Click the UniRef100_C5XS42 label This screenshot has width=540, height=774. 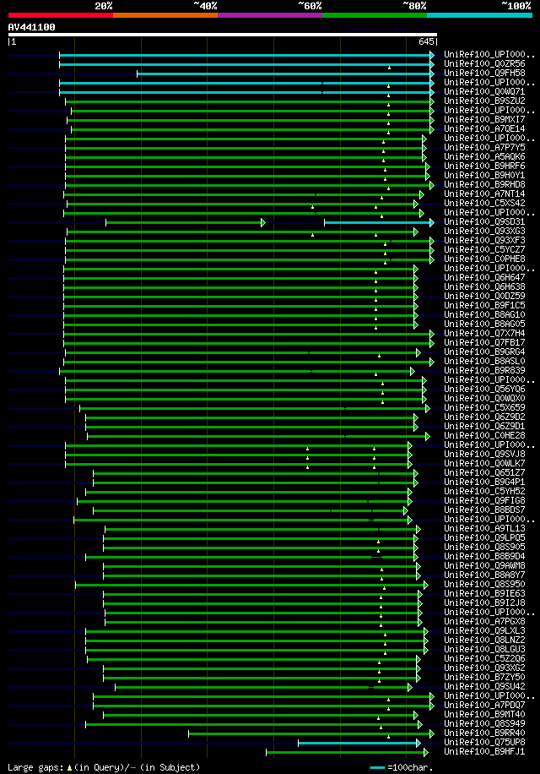coord(484,204)
